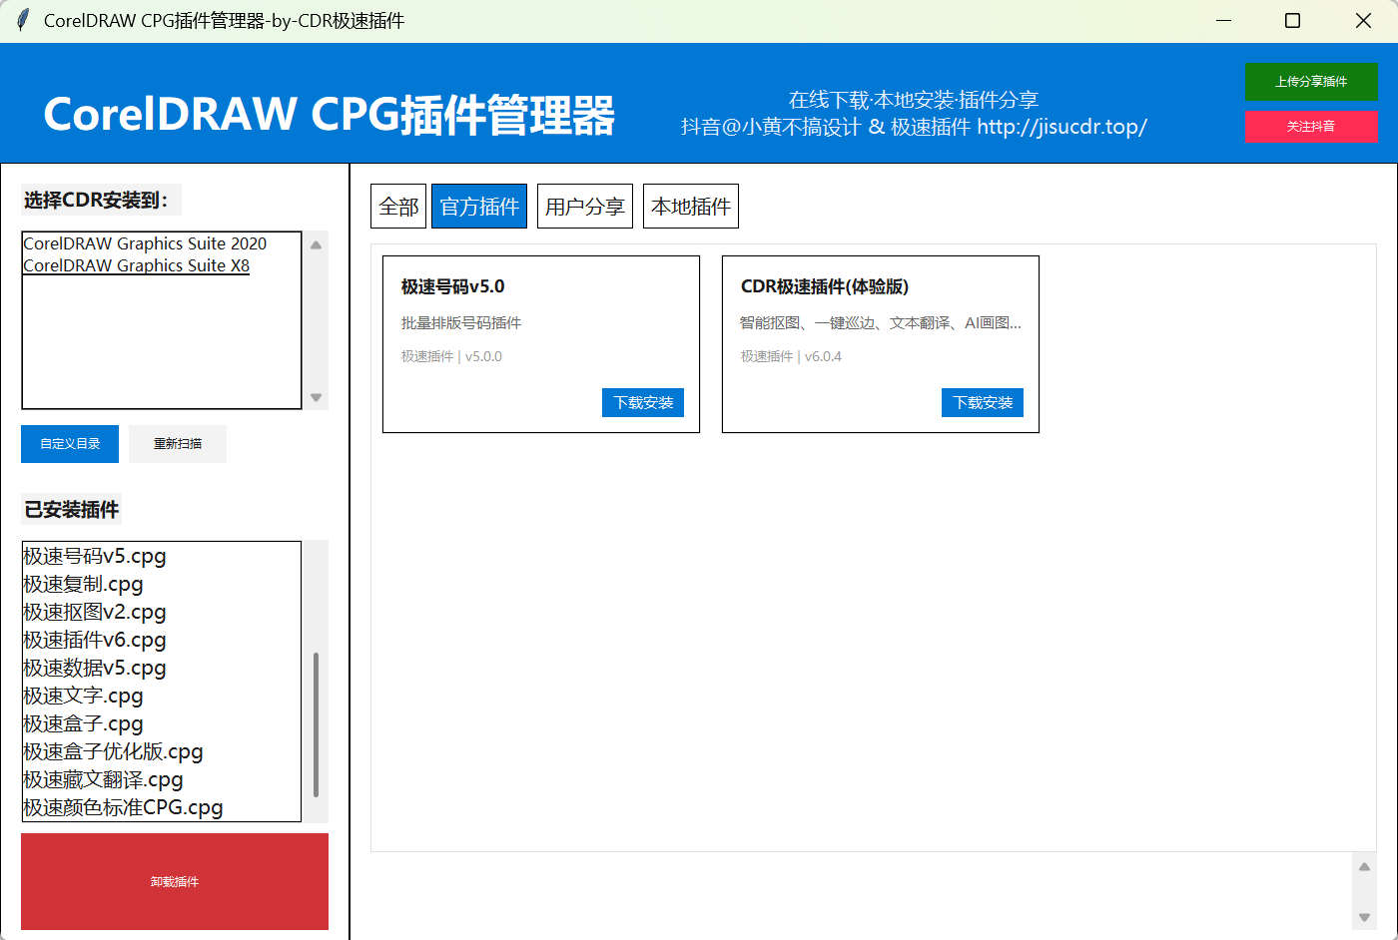Open the 本地插件 tab

(690, 206)
